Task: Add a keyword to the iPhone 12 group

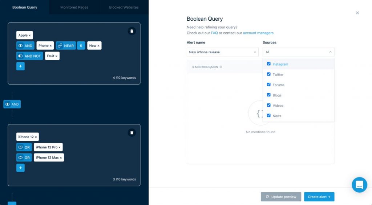Action: (20, 168)
